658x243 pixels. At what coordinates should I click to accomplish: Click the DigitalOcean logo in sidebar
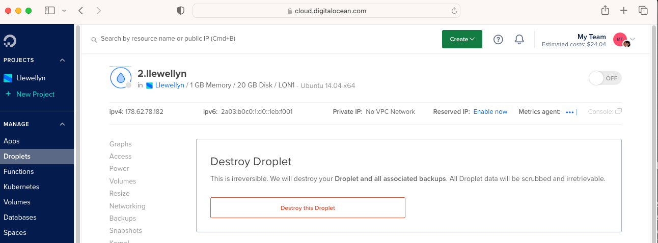click(x=9, y=41)
